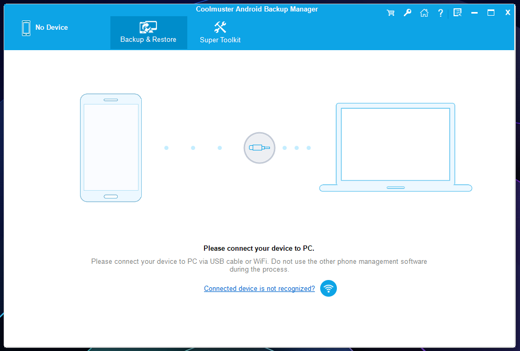520x351 pixels.
Task: Open the shopping cart purchase icon
Action: (x=391, y=13)
